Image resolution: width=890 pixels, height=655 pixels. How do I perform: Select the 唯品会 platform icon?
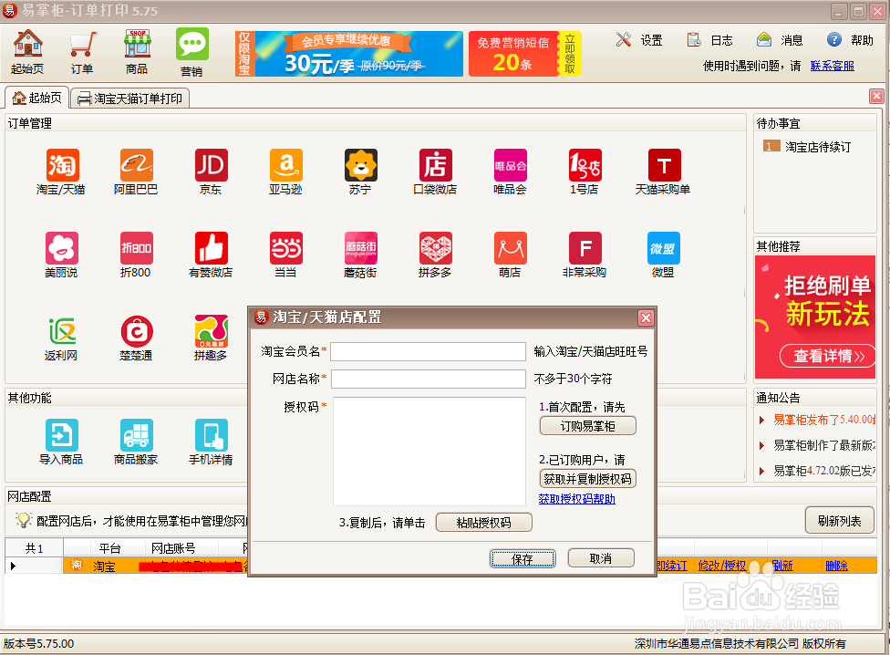(511, 172)
